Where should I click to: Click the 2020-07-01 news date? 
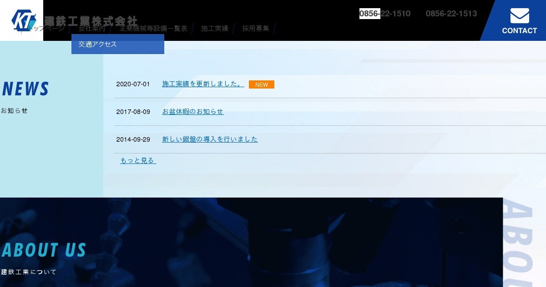point(133,84)
